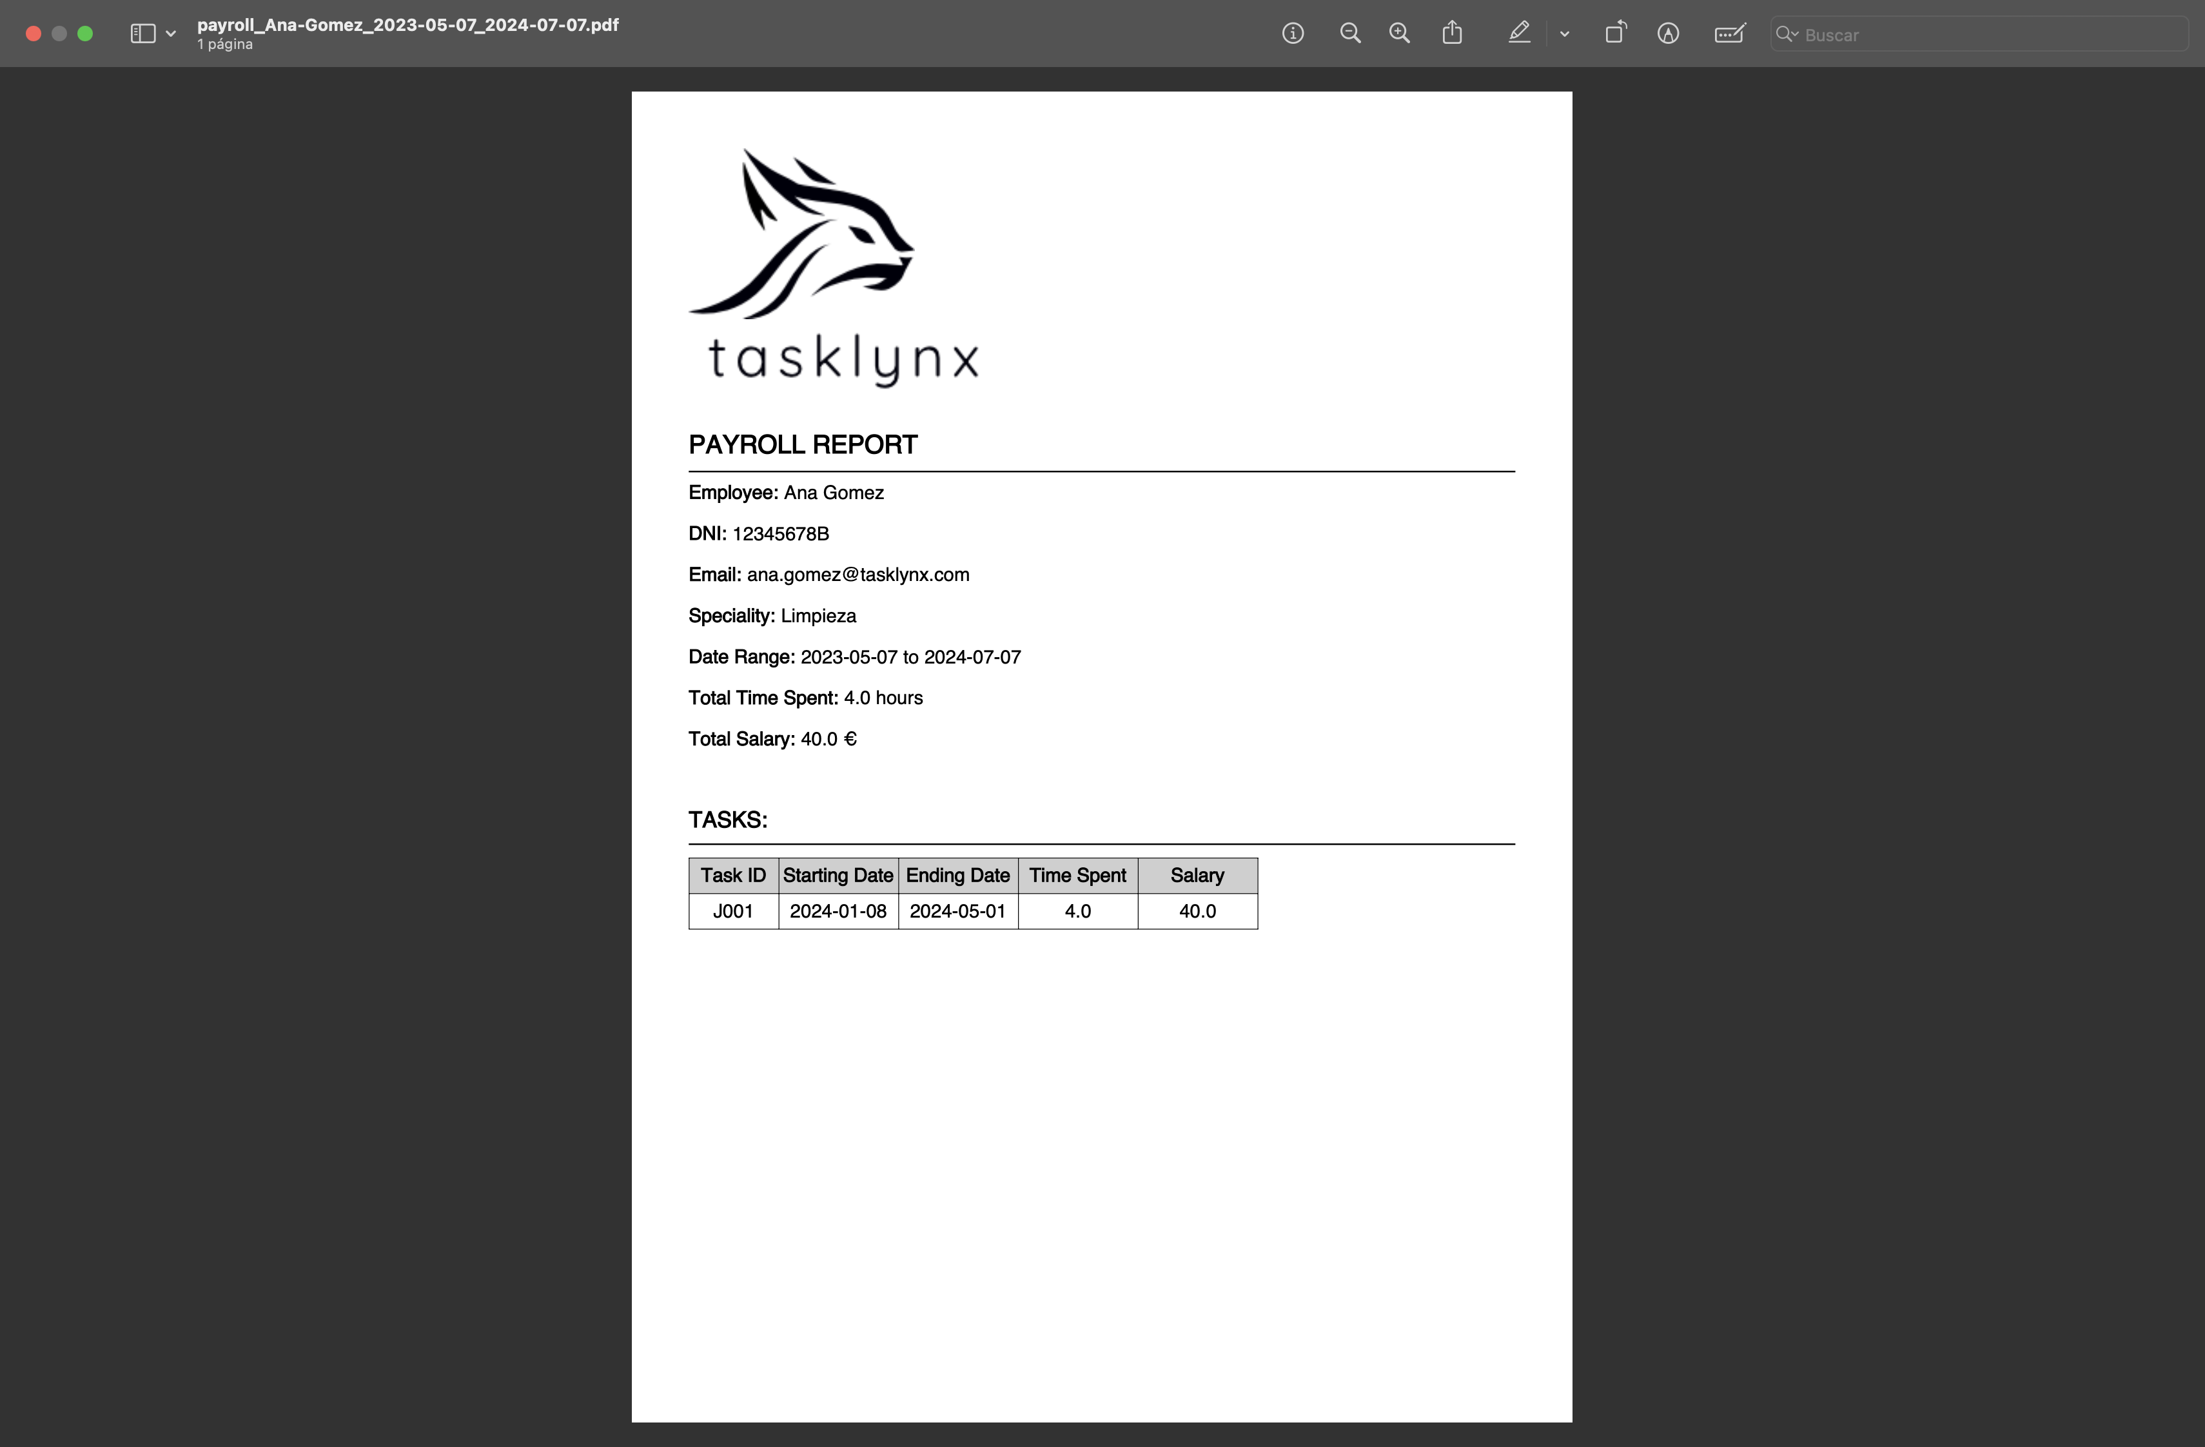
Task: Click the Time Spent column header
Action: (1077, 876)
